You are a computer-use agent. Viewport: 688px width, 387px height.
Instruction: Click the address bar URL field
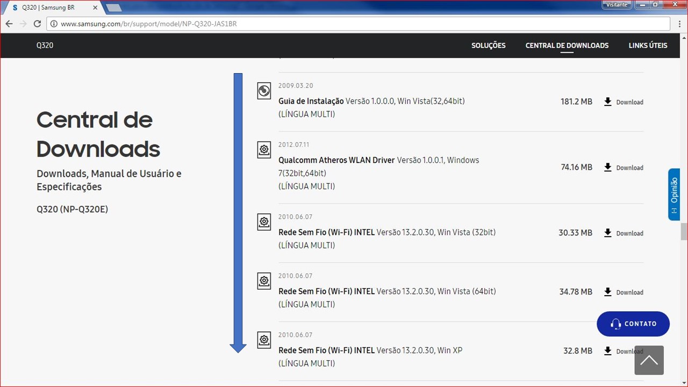coord(359,24)
